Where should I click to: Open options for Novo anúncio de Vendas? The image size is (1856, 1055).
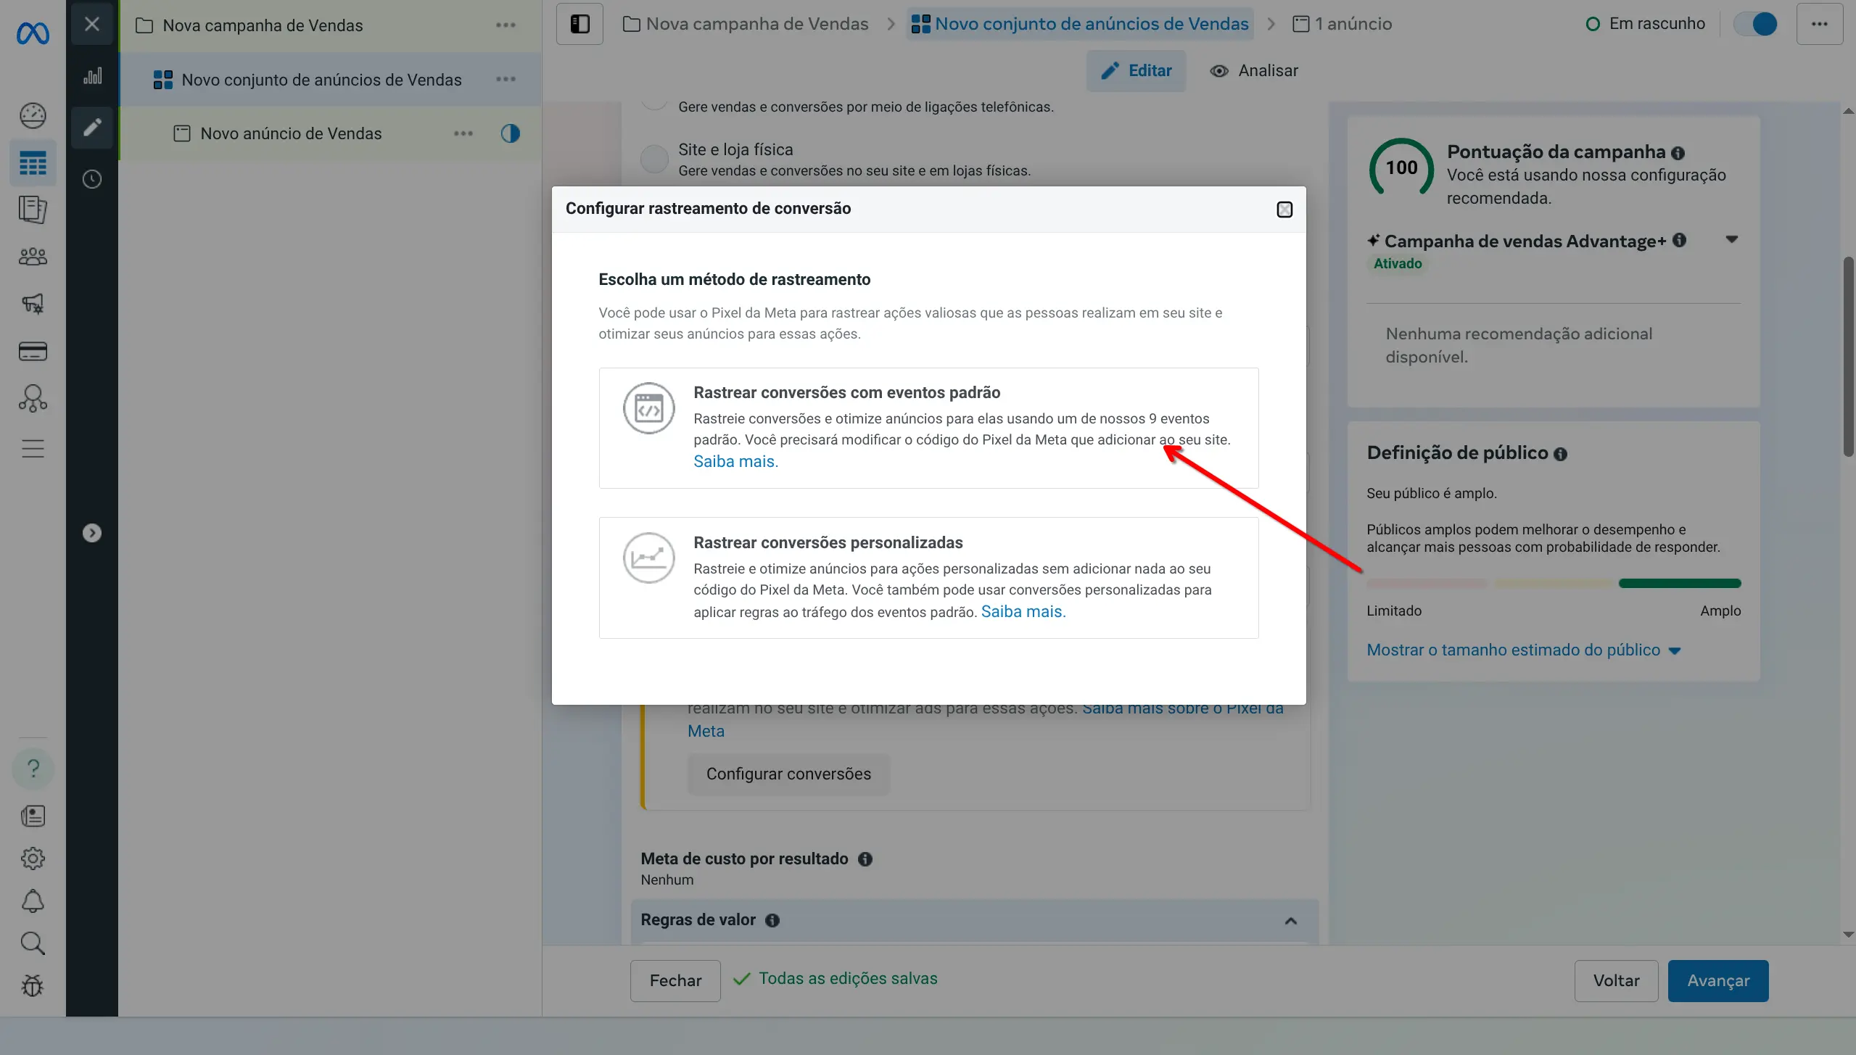(463, 133)
